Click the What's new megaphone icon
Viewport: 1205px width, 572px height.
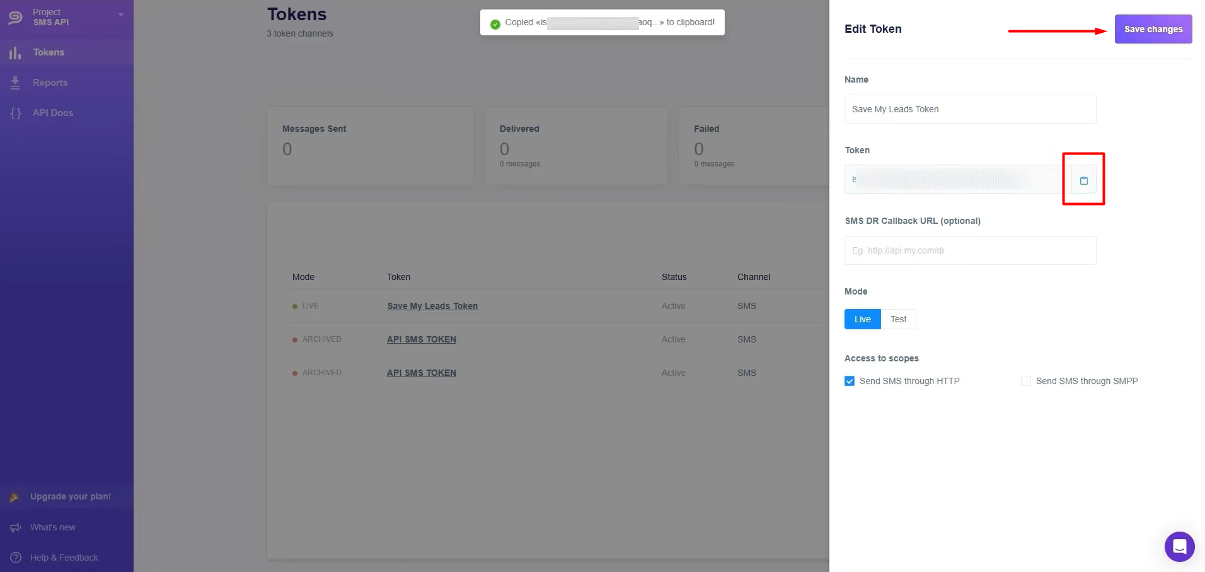[x=15, y=527]
